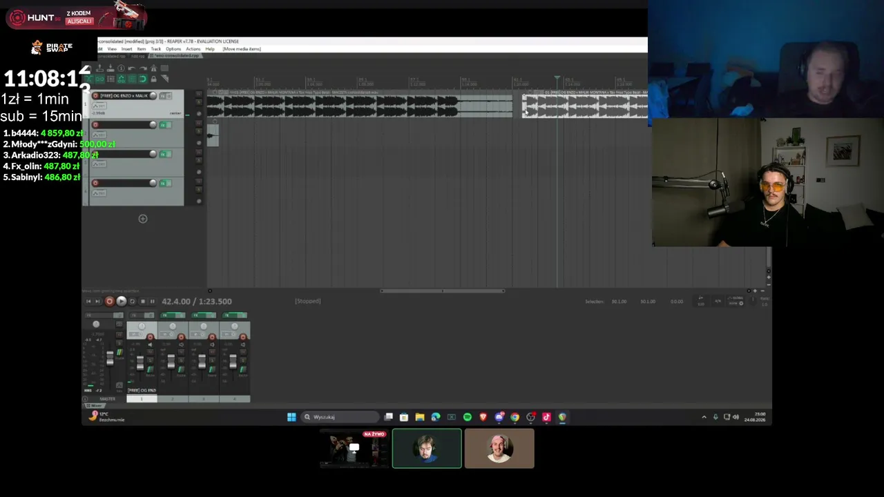Open the Item menu
884x497 pixels.
point(142,49)
